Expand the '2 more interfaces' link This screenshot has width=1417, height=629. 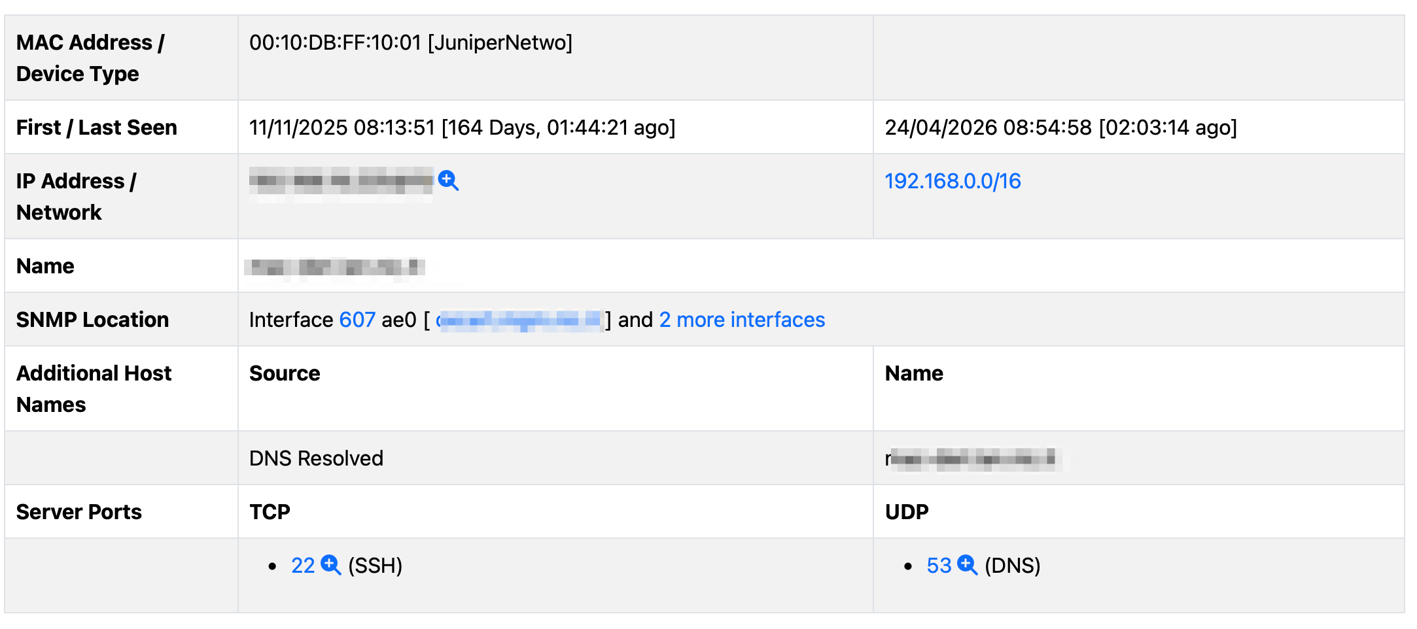click(742, 320)
